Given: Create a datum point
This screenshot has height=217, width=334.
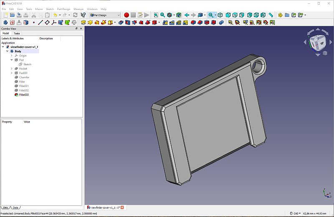Looking at the screenshot, I should (x=34, y=23).
